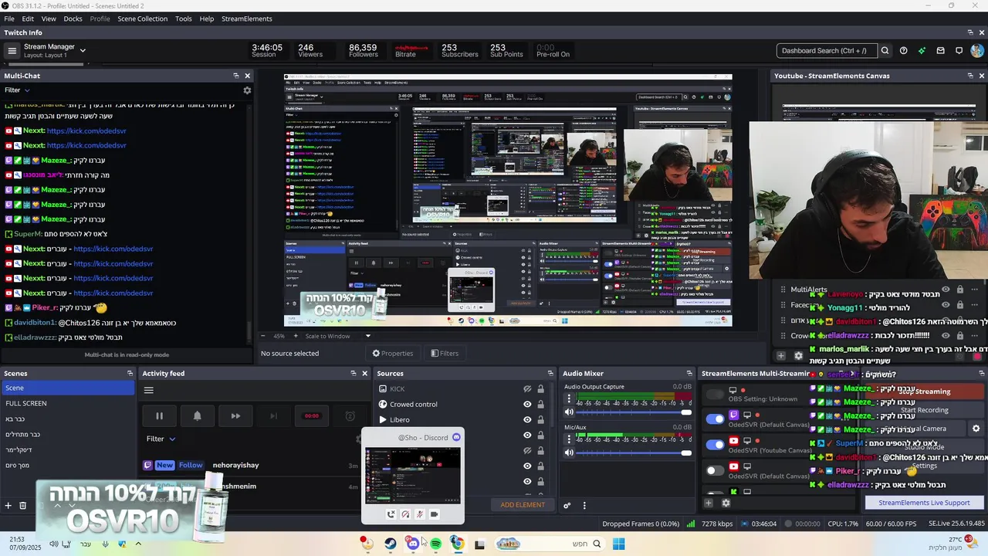Viewport: 988px width, 556px height.
Task: Click Discord window preview thumbnail
Action: (x=413, y=475)
